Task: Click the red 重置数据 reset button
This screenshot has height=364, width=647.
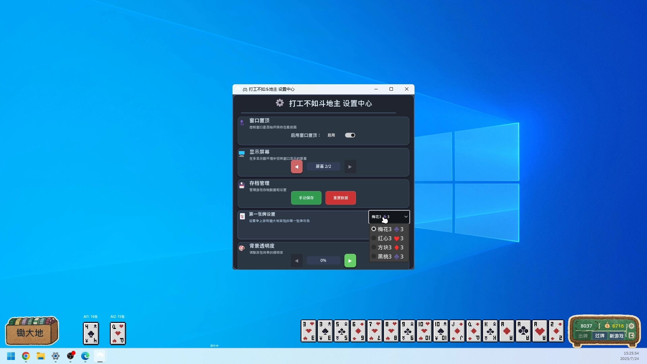Action: pyautogui.click(x=340, y=198)
